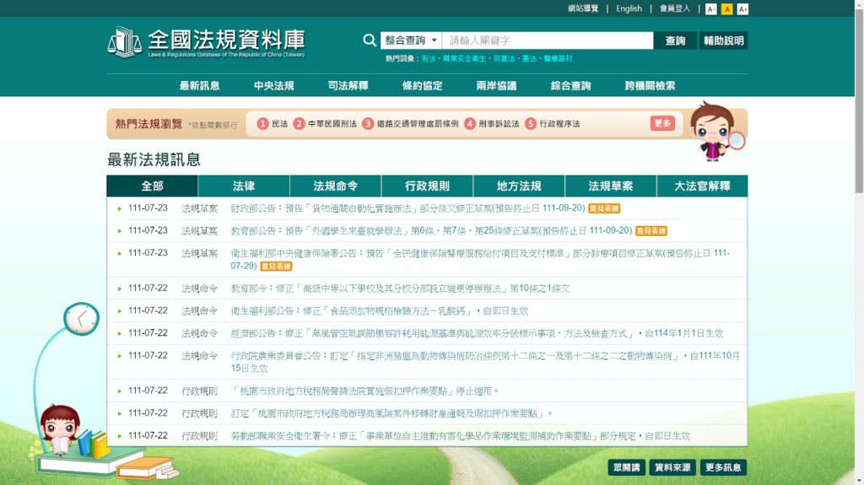Select the 全部 tab
This screenshot has height=485, width=864.
(152, 186)
